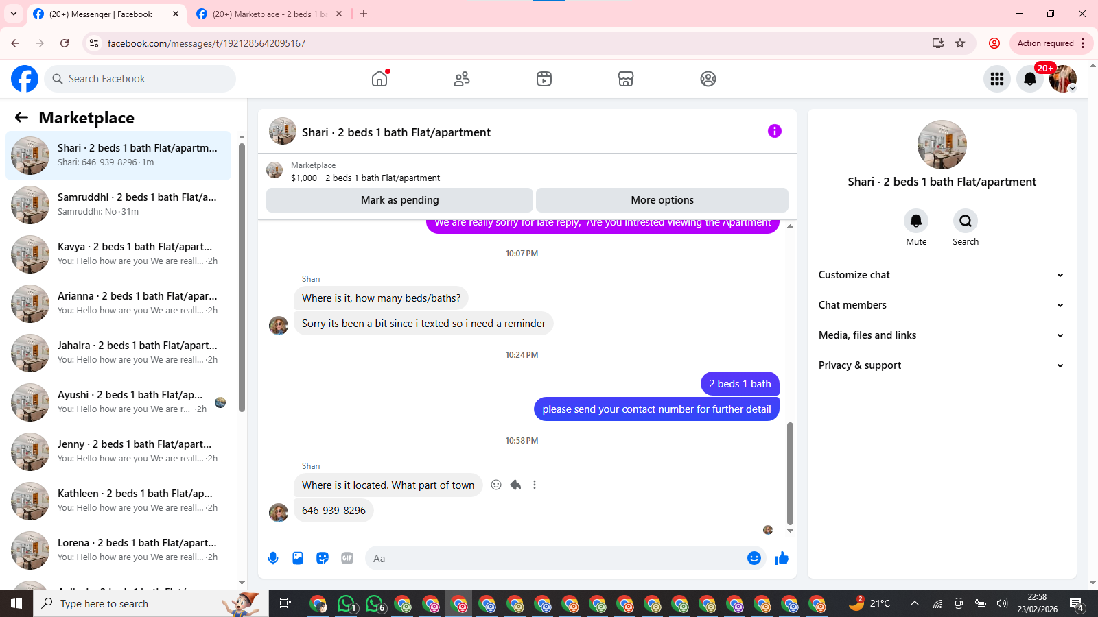Show hidden system tray icons chevron
This screenshot has width=1098, height=617.
pos(914,603)
